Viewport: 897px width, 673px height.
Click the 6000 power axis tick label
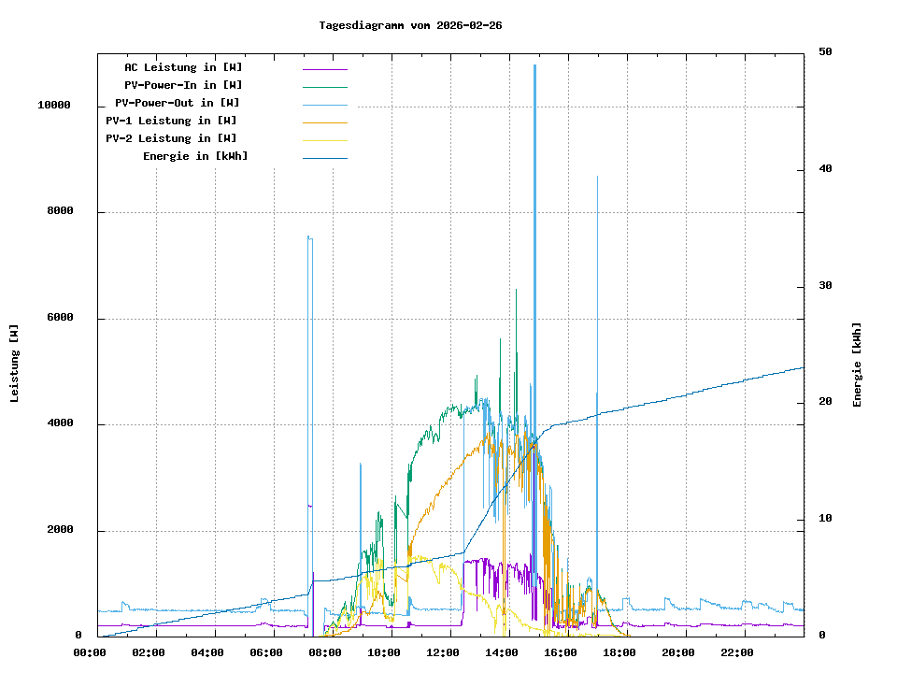click(x=58, y=319)
